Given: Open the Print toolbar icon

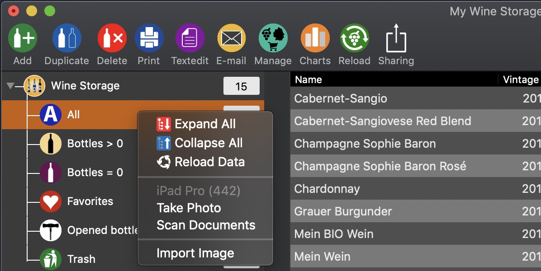Looking at the screenshot, I should [149, 38].
